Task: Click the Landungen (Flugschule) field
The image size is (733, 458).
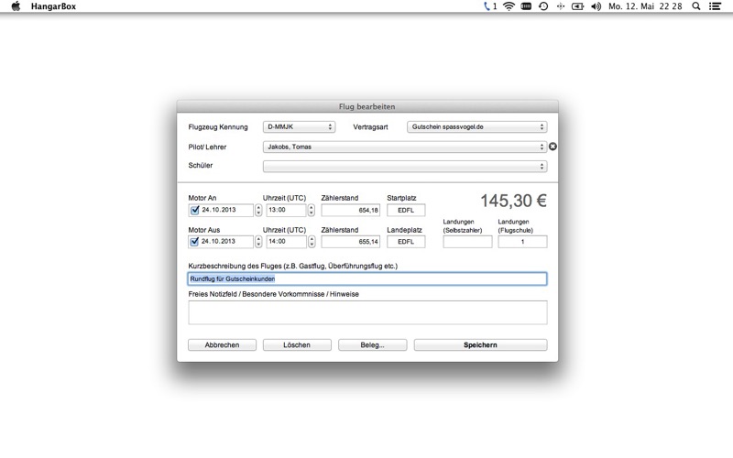Action: (522, 242)
